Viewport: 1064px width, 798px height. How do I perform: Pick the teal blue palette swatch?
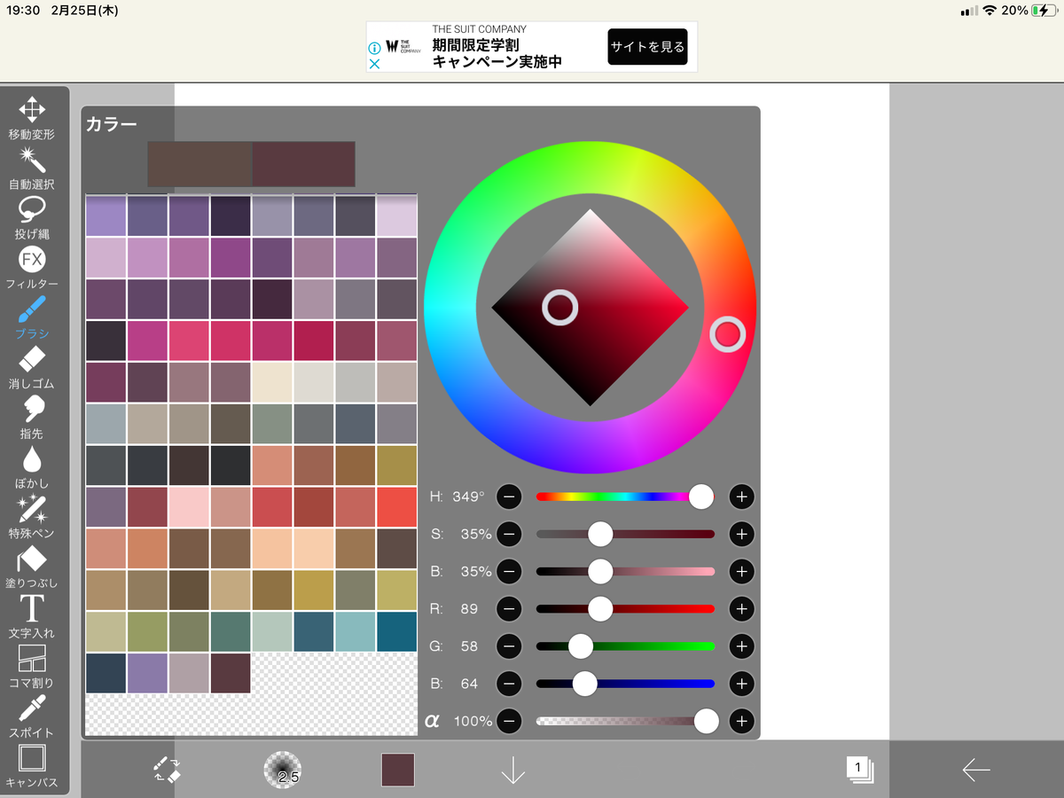[x=396, y=631]
